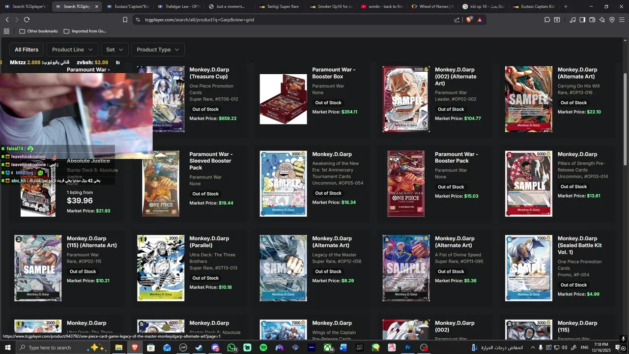Open Adobe Fresco Fr taskbar icon
629x354 pixels.
pos(408,348)
